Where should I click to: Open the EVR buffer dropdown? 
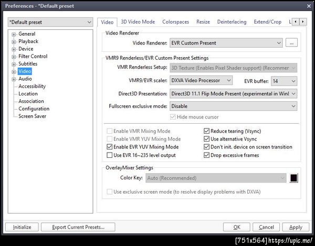284,81
